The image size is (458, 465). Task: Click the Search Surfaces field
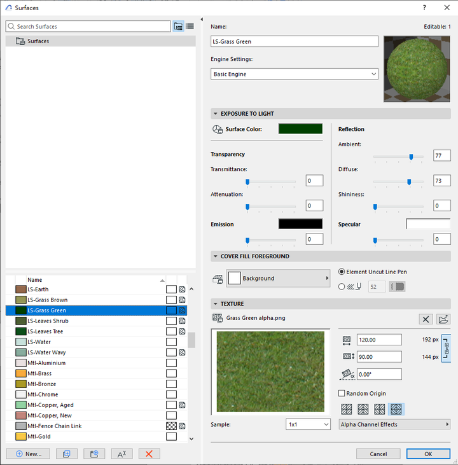click(88, 26)
